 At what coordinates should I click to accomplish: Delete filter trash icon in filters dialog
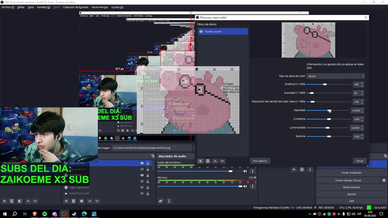pos(208,161)
